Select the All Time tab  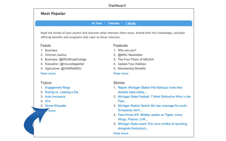(97, 23)
